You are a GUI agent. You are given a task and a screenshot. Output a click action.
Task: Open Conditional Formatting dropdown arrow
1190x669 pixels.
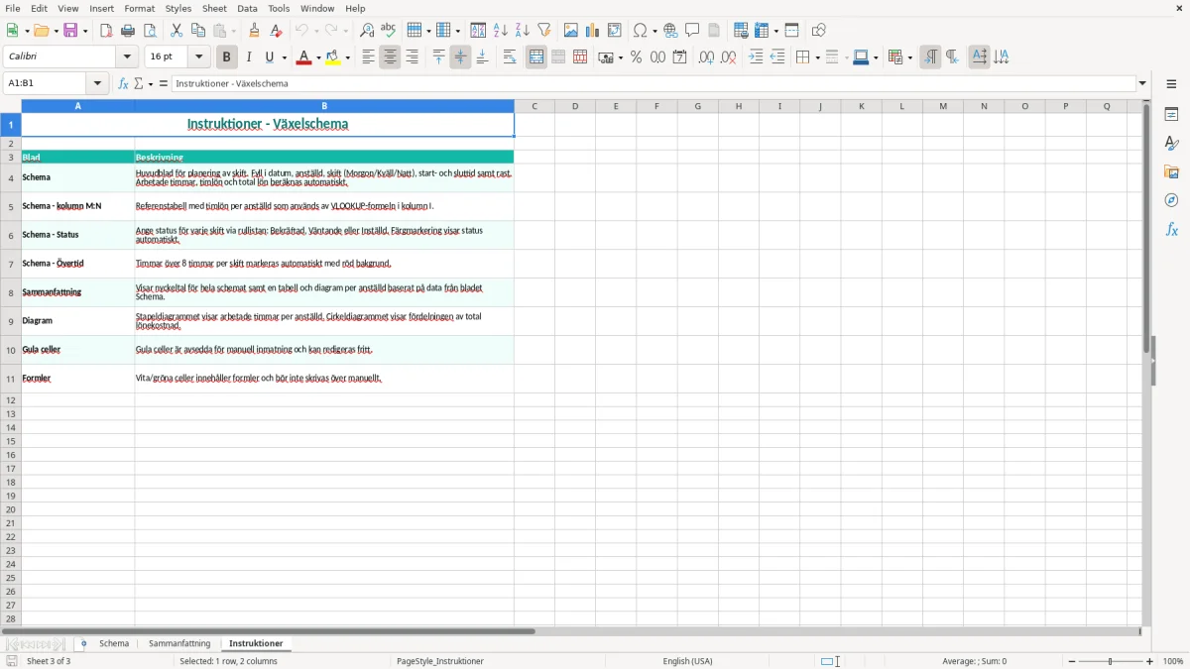pyautogui.click(x=909, y=57)
